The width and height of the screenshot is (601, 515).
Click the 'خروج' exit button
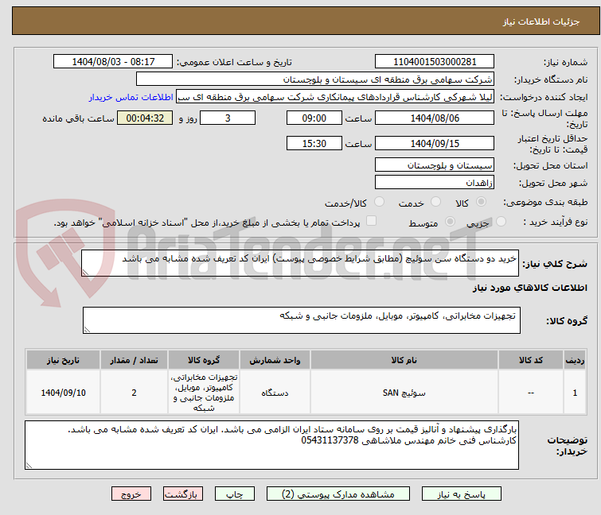point(131,494)
